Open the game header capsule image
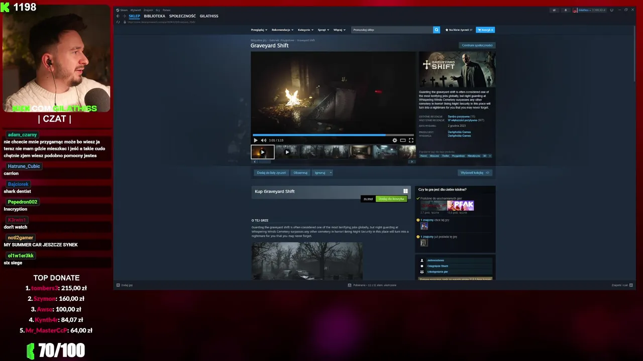The width and height of the screenshot is (643, 361). pos(457,69)
